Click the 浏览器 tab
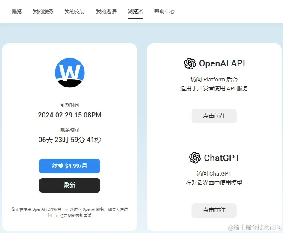This screenshot has height=233, width=283. 135,12
